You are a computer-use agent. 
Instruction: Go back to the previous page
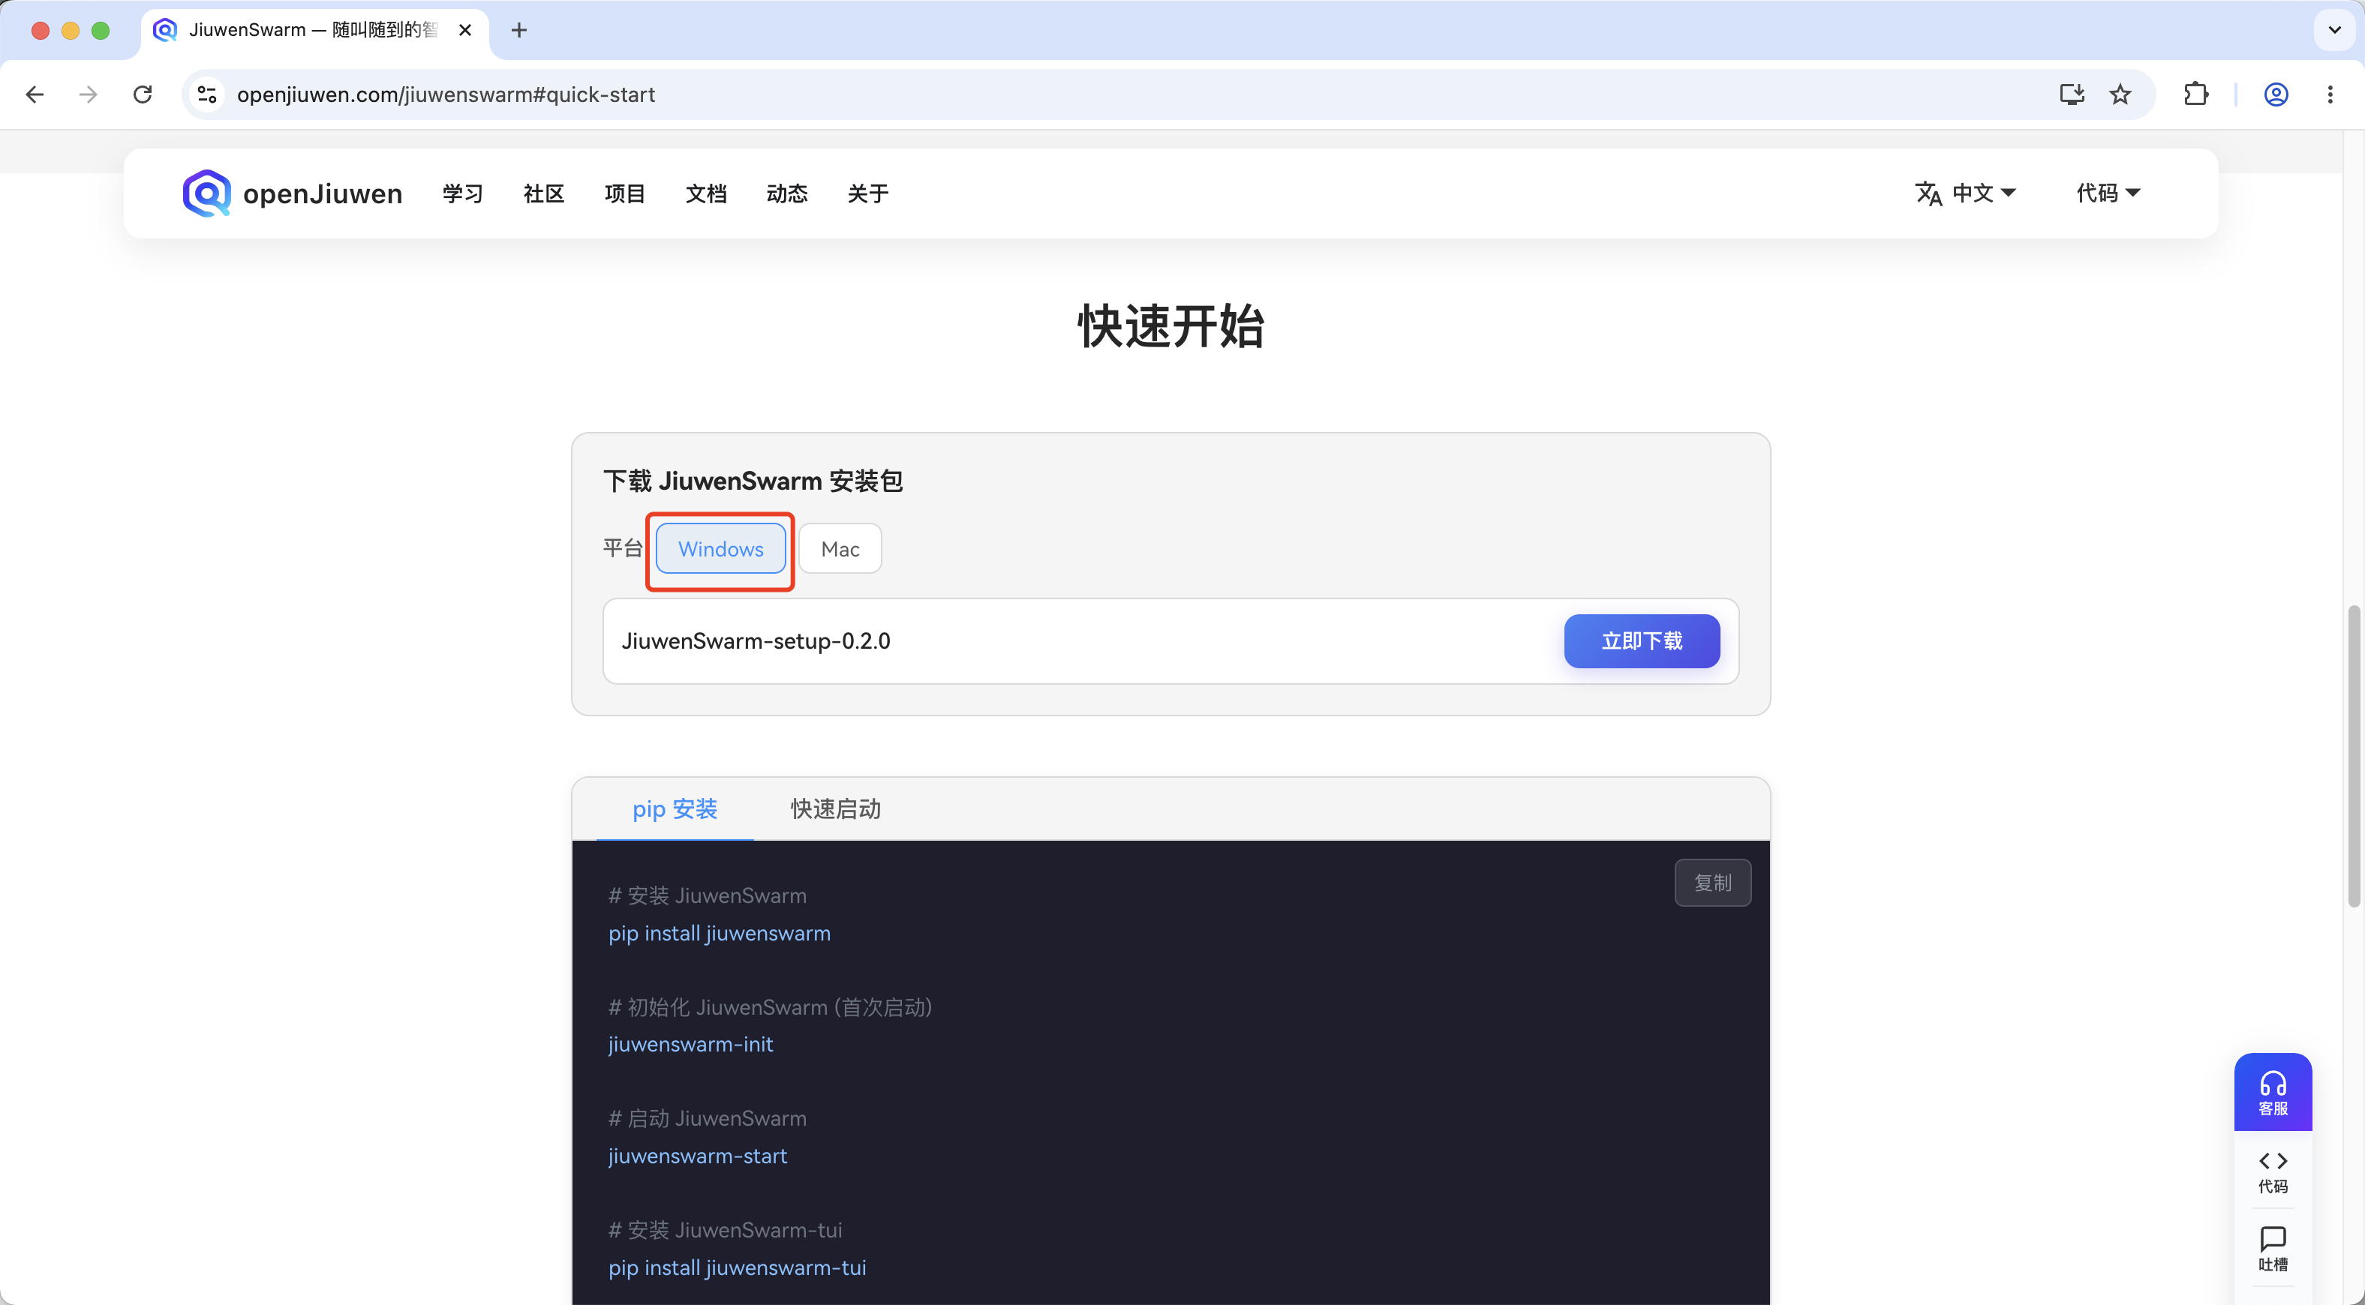pos(35,94)
